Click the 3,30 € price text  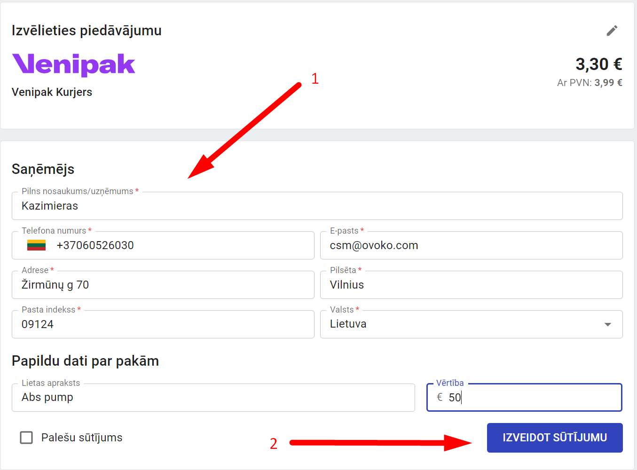[x=599, y=64]
